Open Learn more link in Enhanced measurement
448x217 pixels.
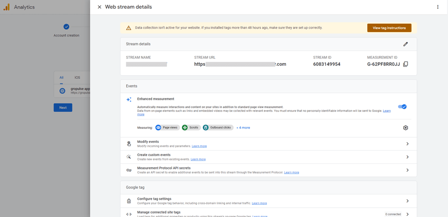[387, 111]
